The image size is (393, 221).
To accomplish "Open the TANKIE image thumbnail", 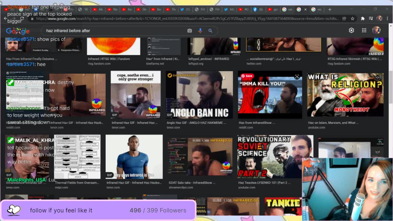I will click(x=283, y=207).
